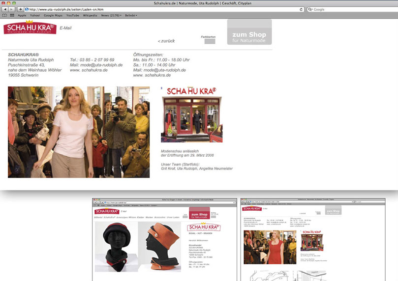Click the reload icon in the address bar
The height and width of the screenshot is (281, 398).
coord(301,9)
